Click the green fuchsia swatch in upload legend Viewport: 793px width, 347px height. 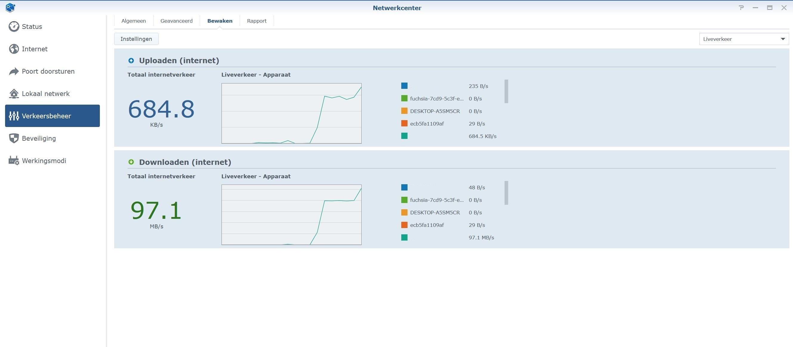404,99
